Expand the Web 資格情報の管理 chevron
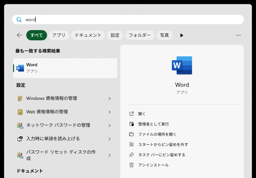 109,112
